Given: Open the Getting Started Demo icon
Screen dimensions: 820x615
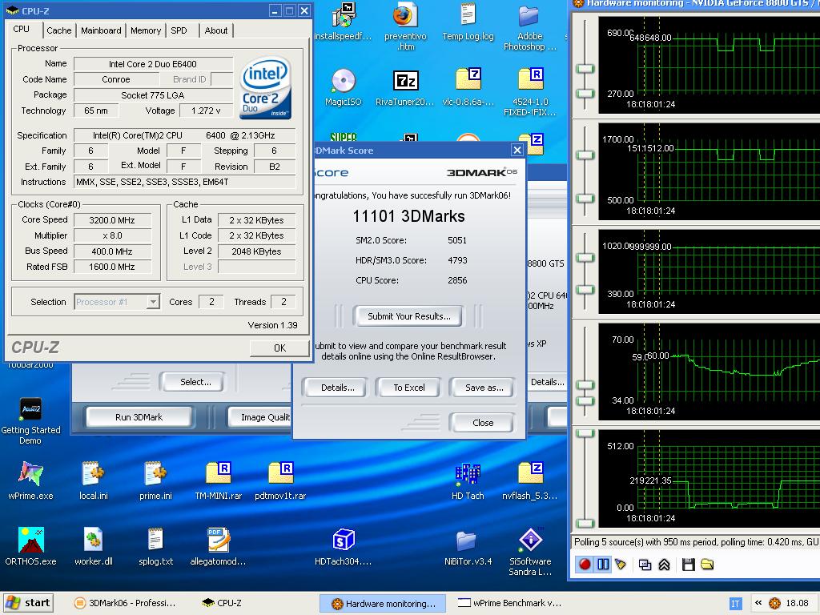Looking at the screenshot, I should point(30,421).
